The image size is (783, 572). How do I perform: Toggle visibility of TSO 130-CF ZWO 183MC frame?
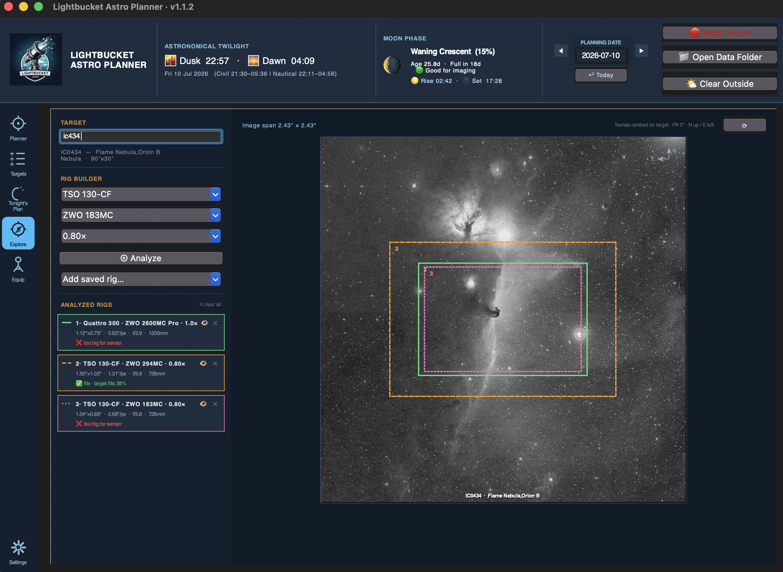point(203,404)
